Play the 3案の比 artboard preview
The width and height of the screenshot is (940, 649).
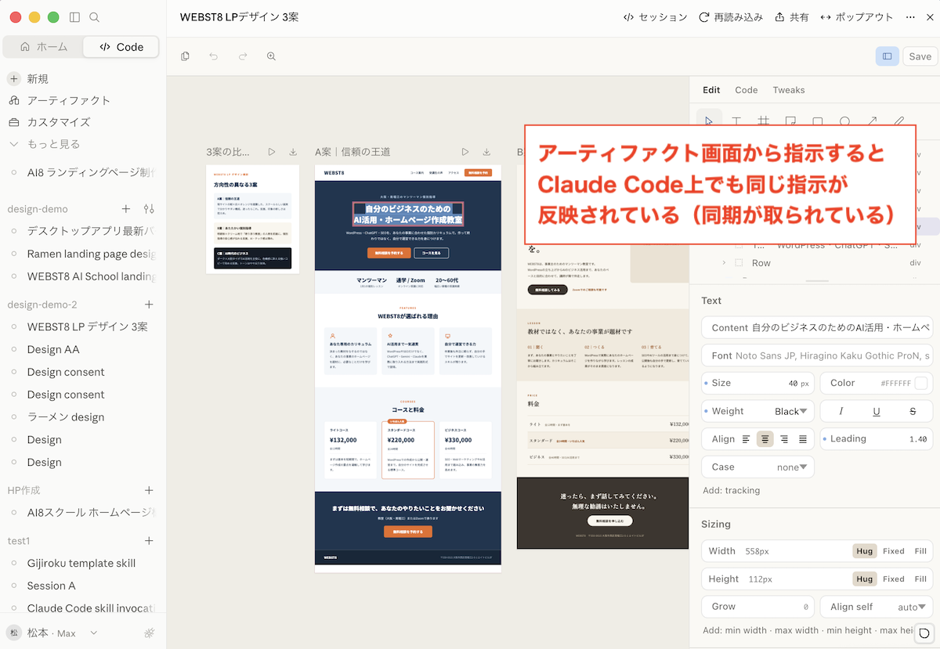(x=272, y=152)
